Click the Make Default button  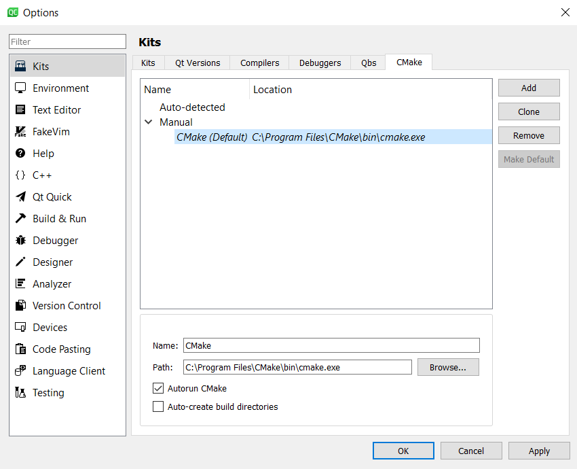click(x=529, y=159)
